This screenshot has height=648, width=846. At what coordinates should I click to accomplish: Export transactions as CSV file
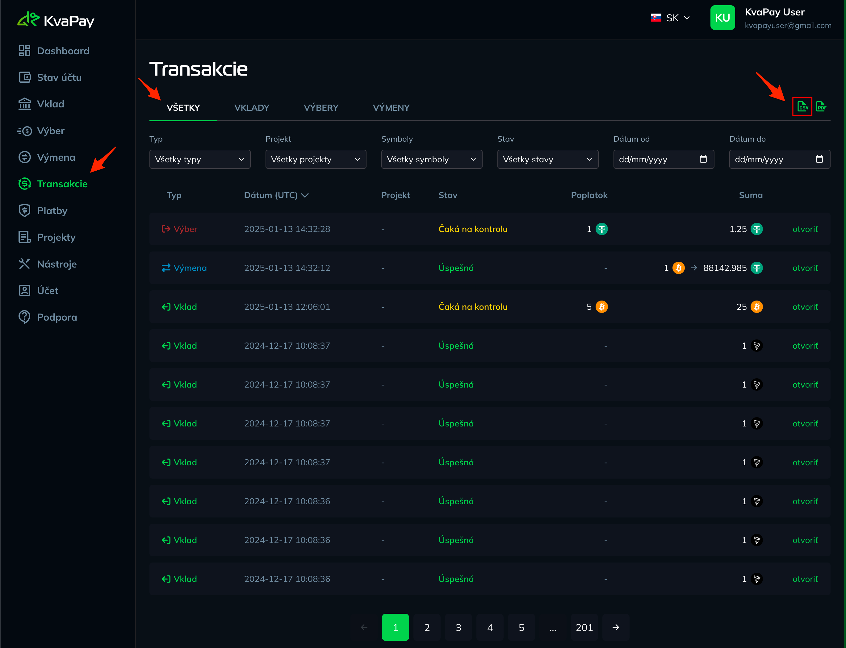point(802,106)
